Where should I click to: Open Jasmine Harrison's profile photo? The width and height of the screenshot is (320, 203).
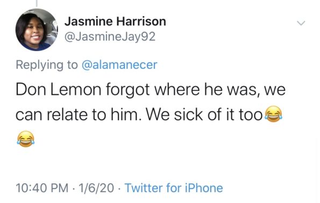click(37, 30)
